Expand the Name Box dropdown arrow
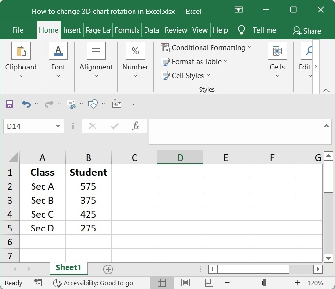The width and height of the screenshot is (335, 289). [x=58, y=126]
